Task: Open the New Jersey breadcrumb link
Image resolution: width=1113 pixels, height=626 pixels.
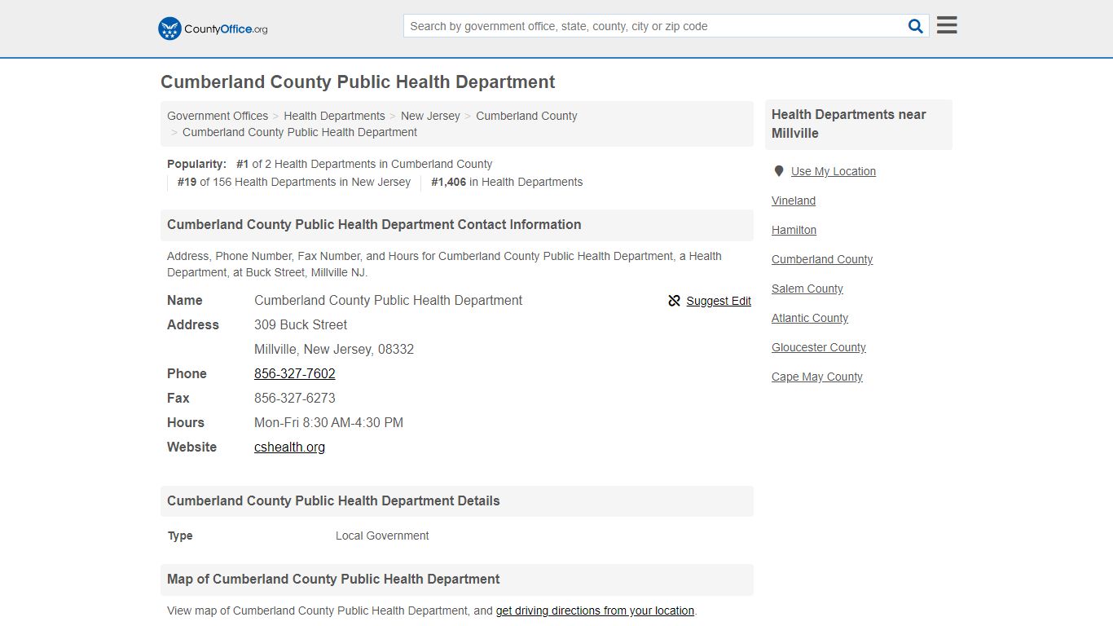Action: click(430, 116)
